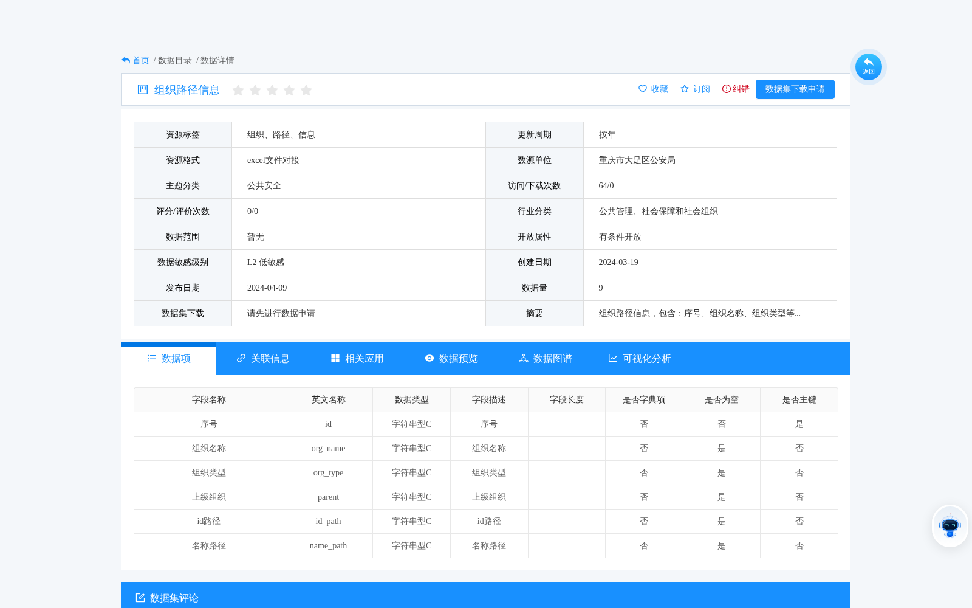
Task: Click the 英文名称 column header
Action: coord(329,400)
